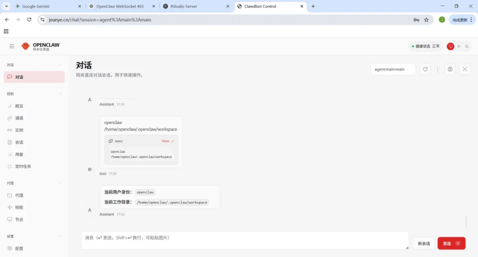Click the exec tool icon in the tool card
Viewport: 478px width, 257px height.
coord(111,141)
